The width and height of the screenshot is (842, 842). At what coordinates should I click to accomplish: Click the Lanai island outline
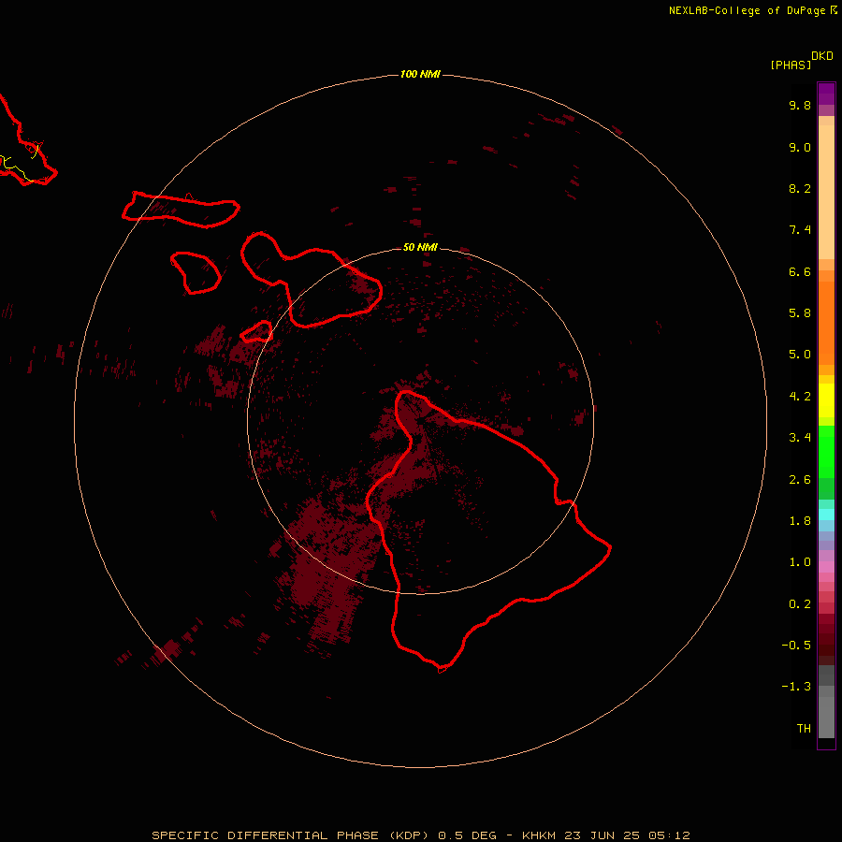pos(196,273)
